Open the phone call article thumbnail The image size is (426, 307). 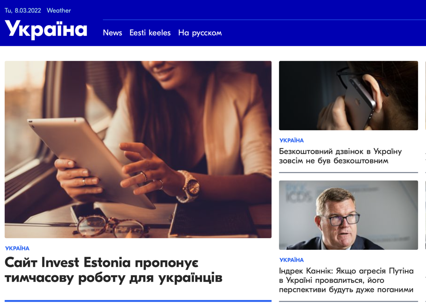point(348,96)
